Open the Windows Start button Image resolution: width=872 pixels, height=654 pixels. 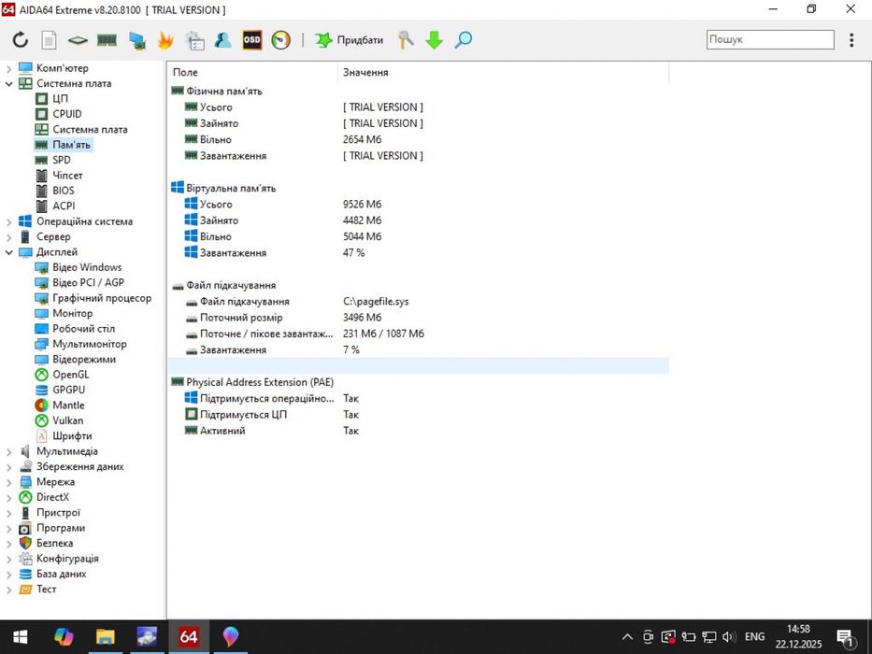coord(21,637)
